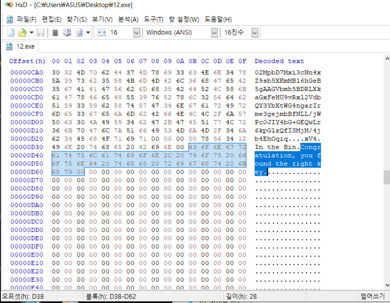Click decoded text '6kpGlzQfISMjM/4j'
The image size is (390, 303).
coord(288,131)
